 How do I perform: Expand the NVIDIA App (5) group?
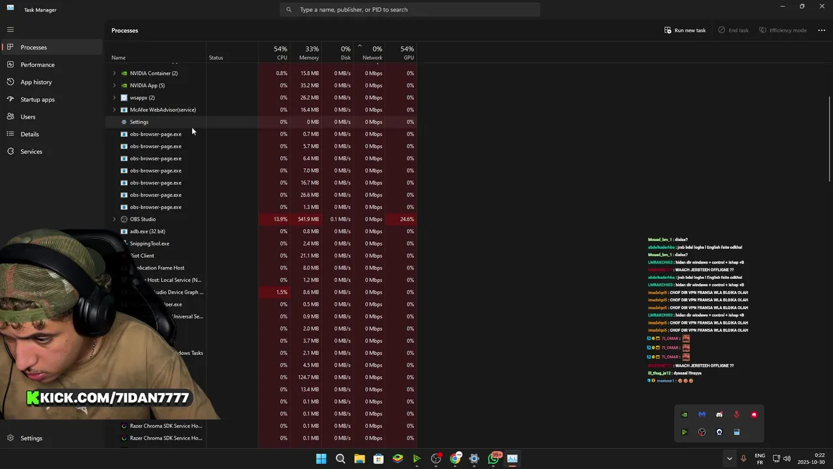[115, 85]
